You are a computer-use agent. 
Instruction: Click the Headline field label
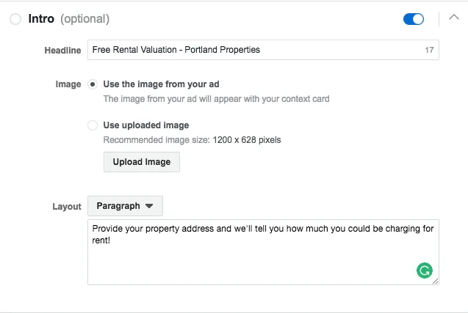(62, 51)
